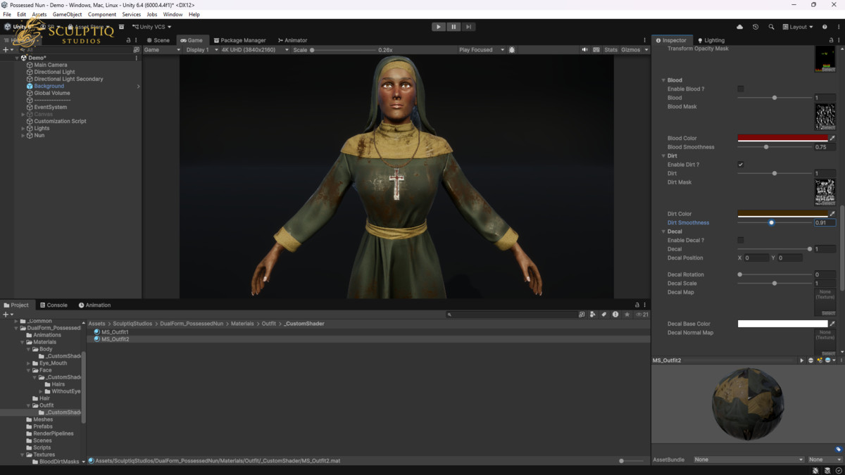Screen dimensions: 845x475
Task: Click the status bar cache server icon
Action: [827, 470]
